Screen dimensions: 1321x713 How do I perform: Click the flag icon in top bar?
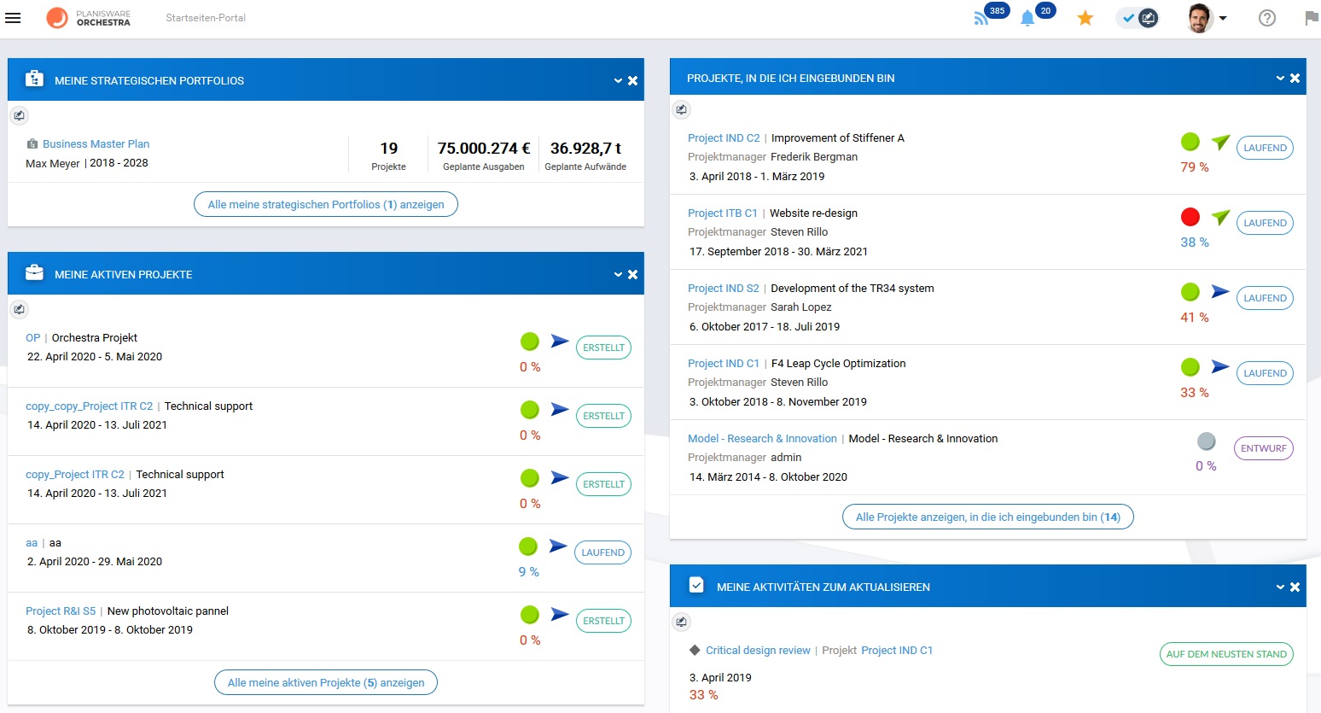pyautogui.click(x=1312, y=18)
